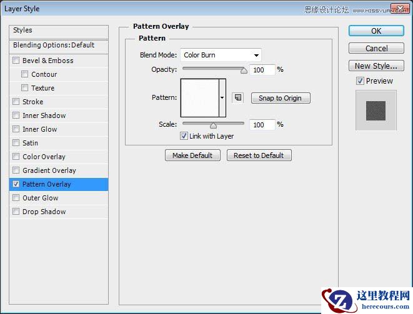Click the style preview thumbnail
Screen dimensions: 413x314
376,110
